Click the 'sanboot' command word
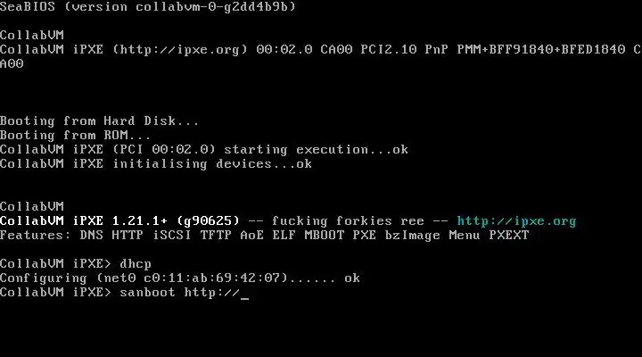 click(x=147, y=293)
